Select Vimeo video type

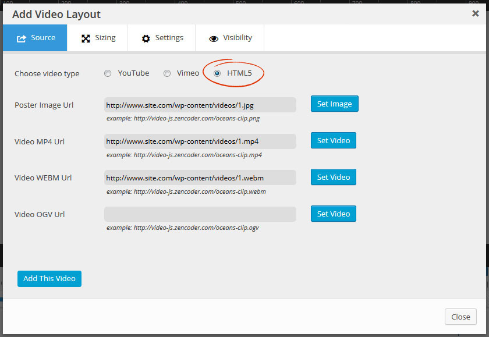tap(167, 73)
